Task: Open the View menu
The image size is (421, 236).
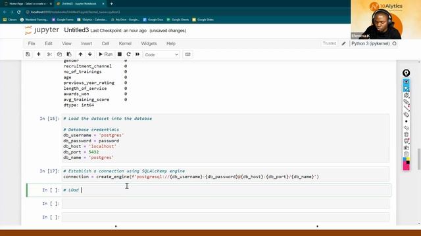Action: click(x=66, y=44)
